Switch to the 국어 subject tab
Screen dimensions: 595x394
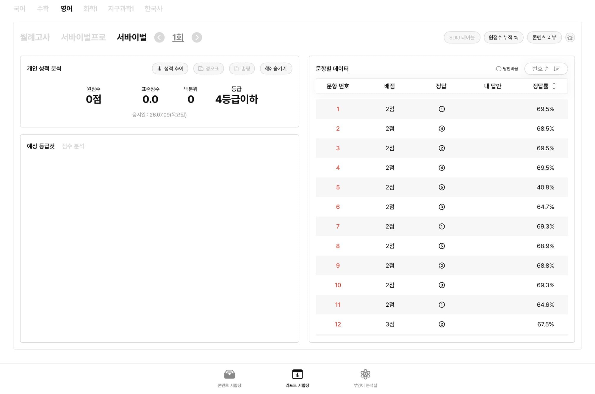tap(19, 9)
